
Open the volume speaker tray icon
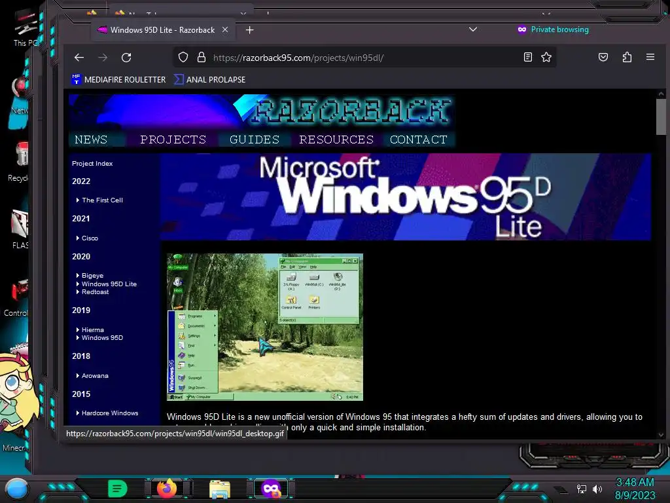pos(597,489)
